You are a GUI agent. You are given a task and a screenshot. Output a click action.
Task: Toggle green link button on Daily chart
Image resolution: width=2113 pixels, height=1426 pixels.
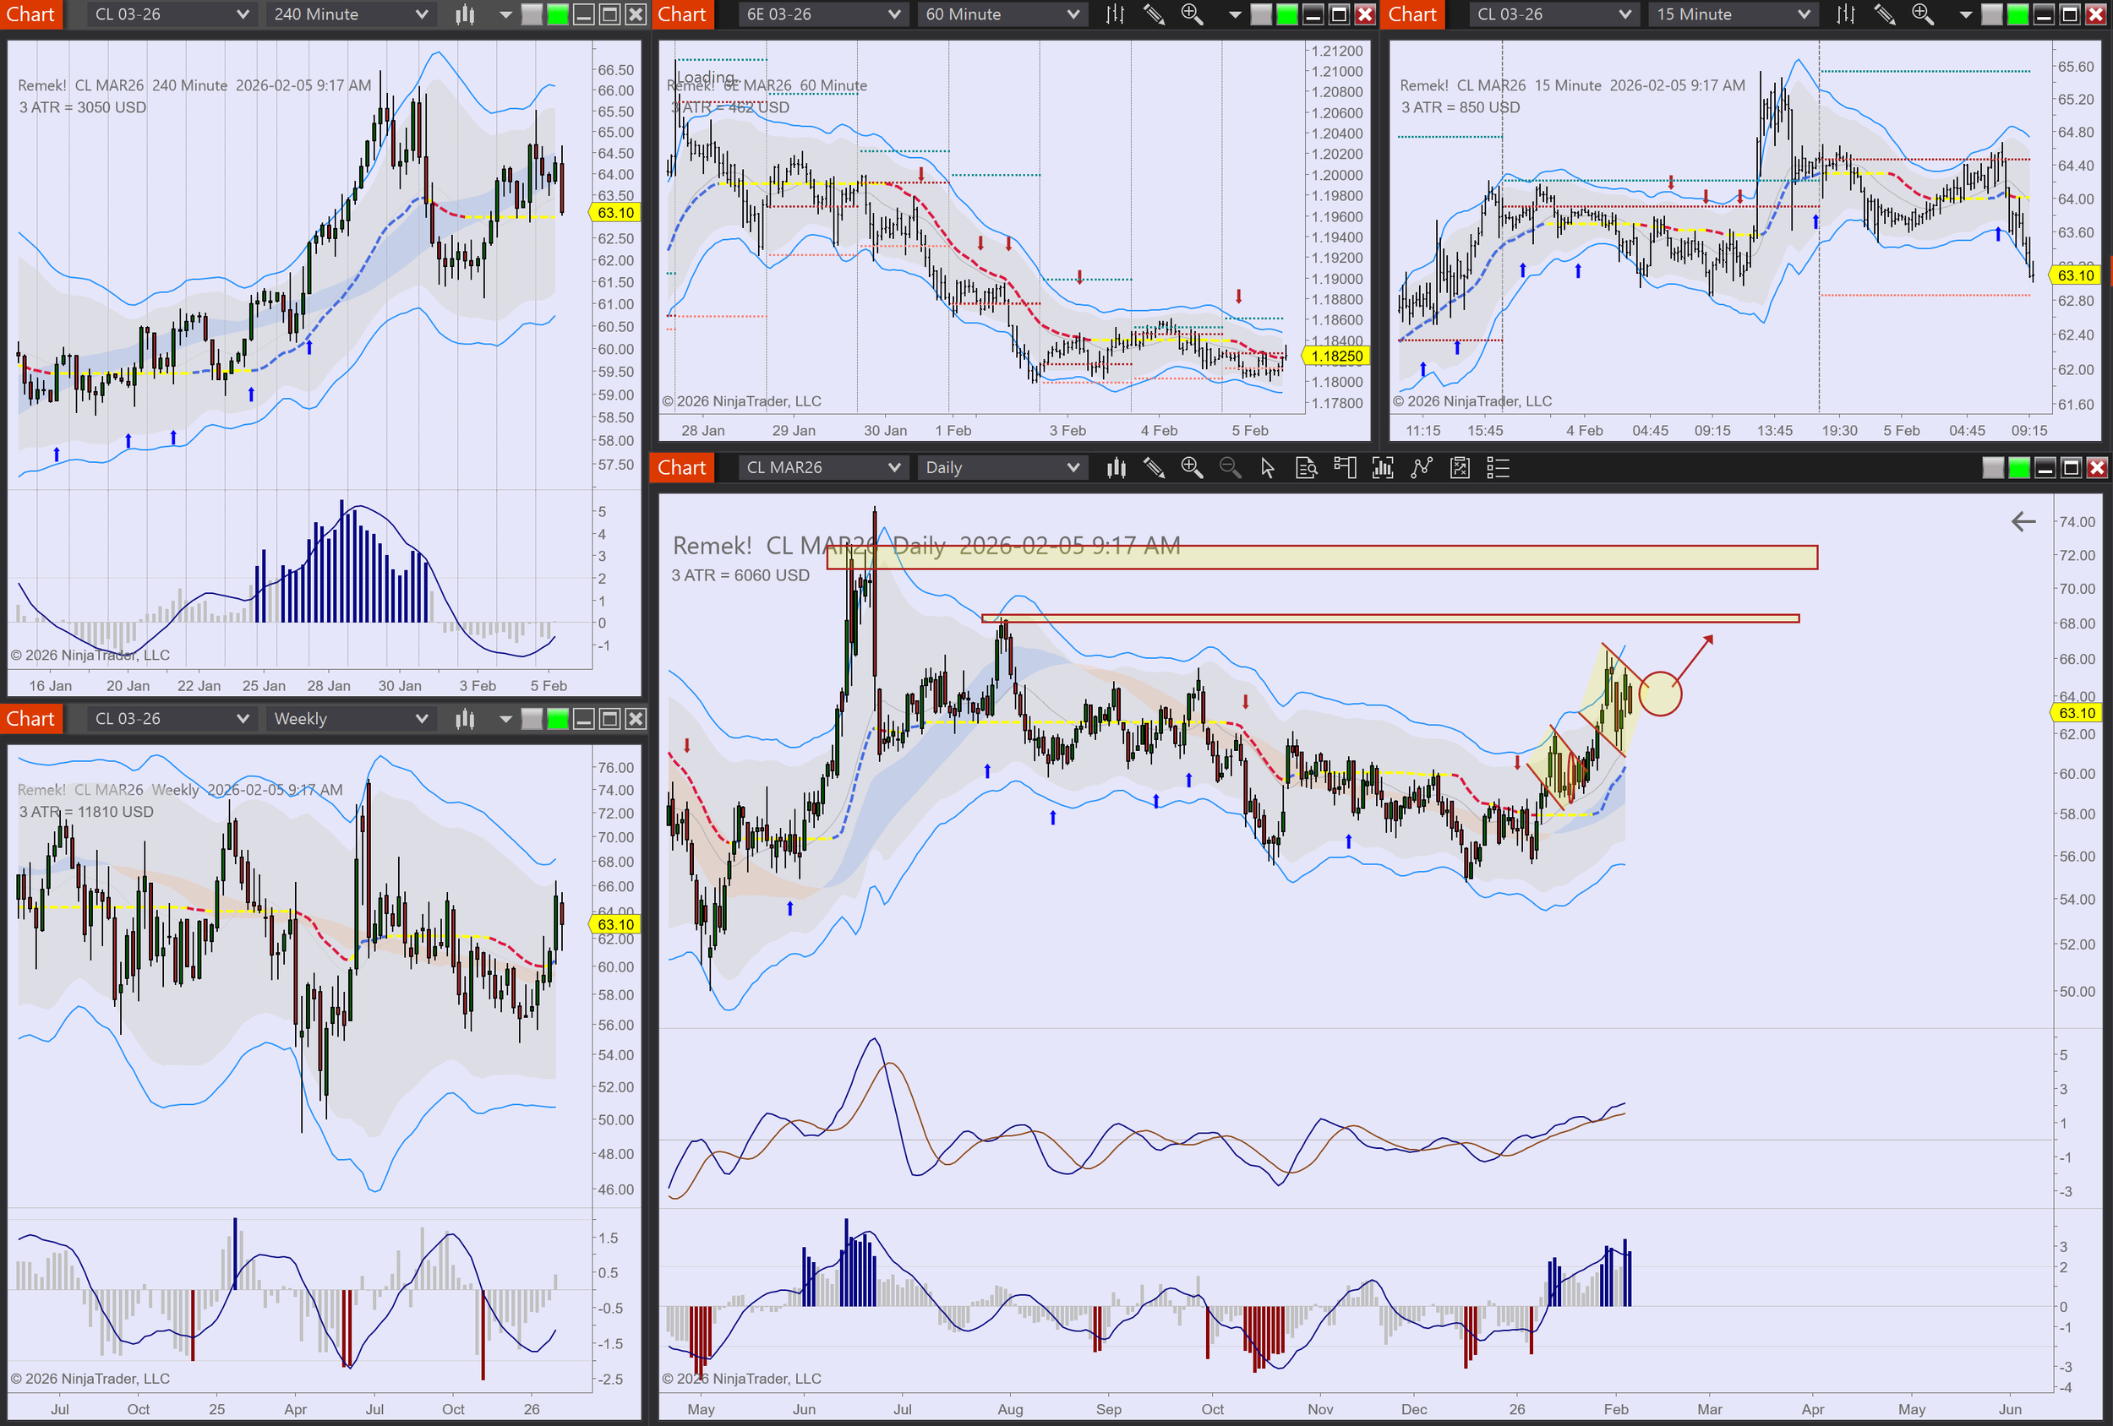click(x=2019, y=468)
